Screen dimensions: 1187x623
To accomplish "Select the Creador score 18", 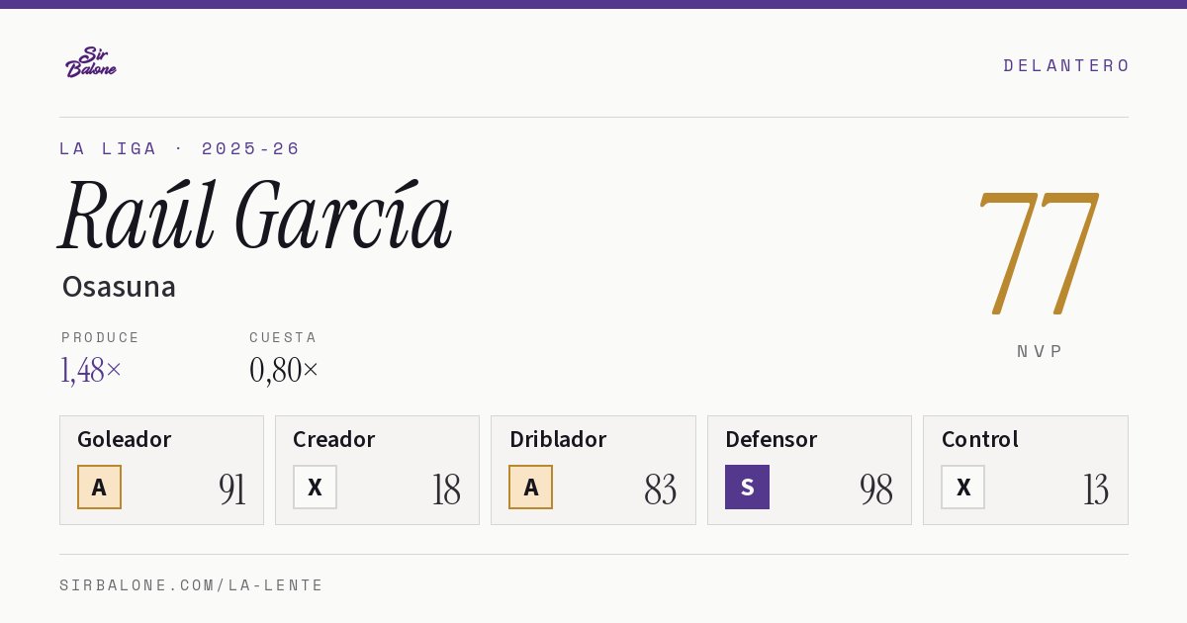I will click(x=446, y=489).
